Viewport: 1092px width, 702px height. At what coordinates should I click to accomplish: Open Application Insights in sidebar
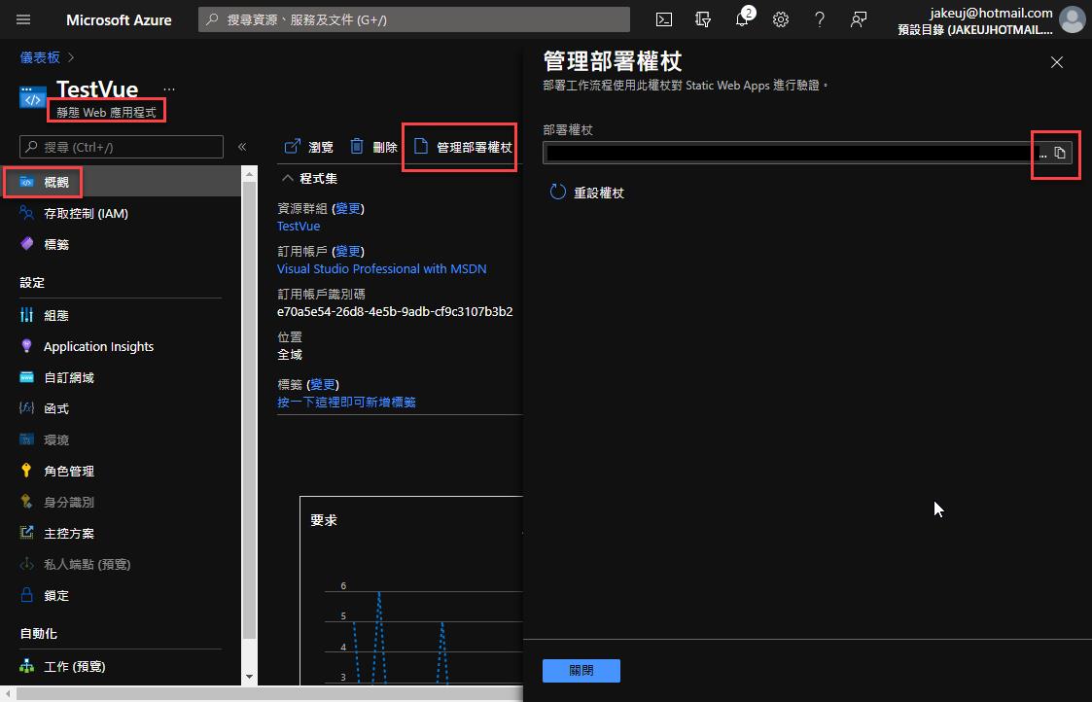click(x=98, y=346)
